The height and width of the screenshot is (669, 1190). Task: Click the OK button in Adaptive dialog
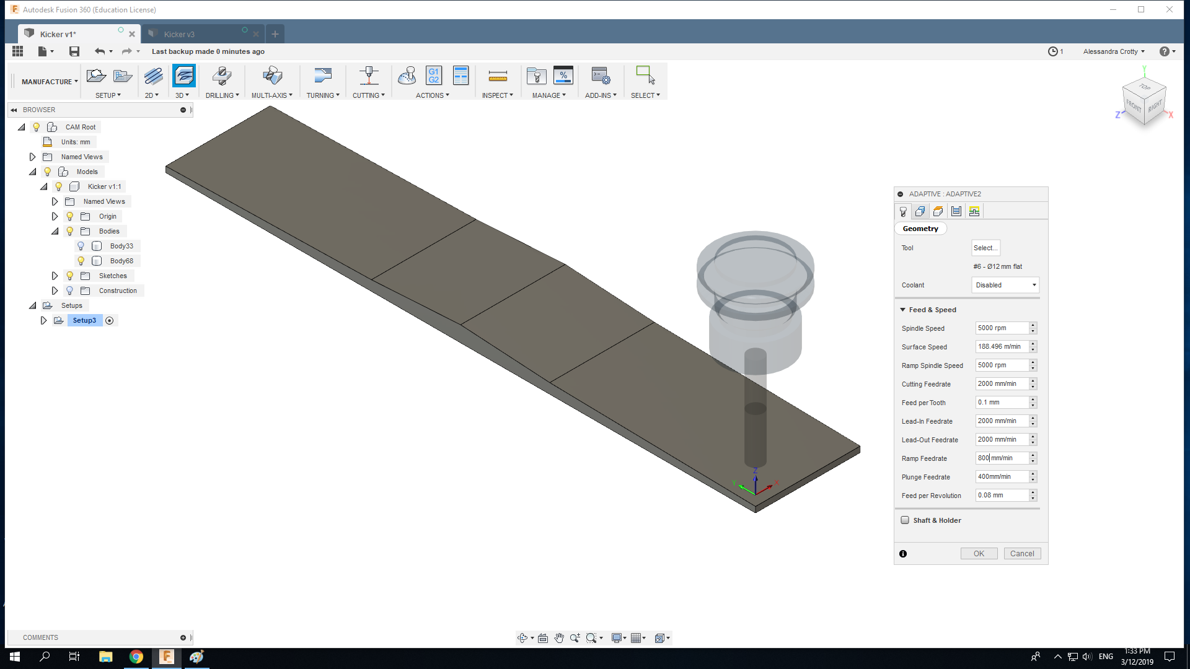click(x=979, y=554)
